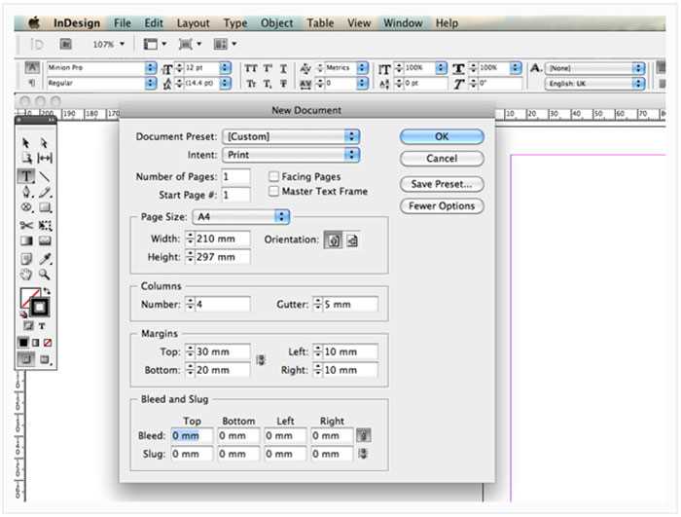Screen dimensions: 681x517
Task: Select the Page tool
Action: (x=26, y=158)
